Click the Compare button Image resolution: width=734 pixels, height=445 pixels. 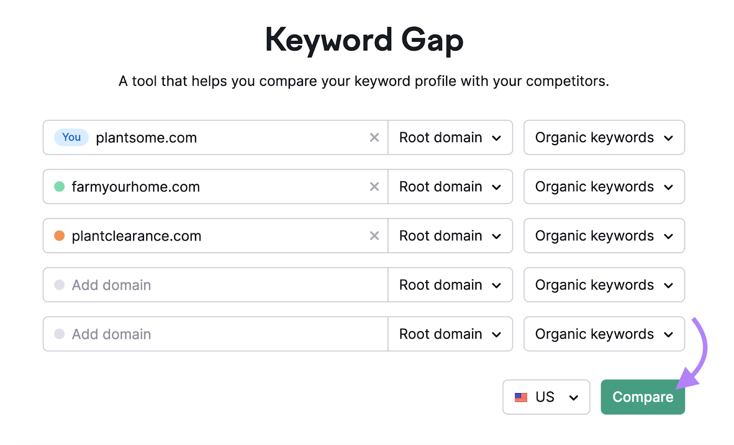coord(642,397)
